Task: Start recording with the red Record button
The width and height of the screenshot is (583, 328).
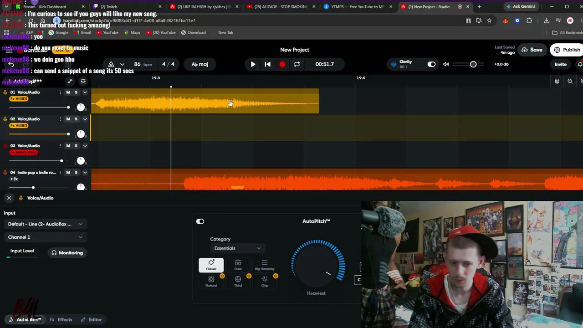Action: click(282, 64)
